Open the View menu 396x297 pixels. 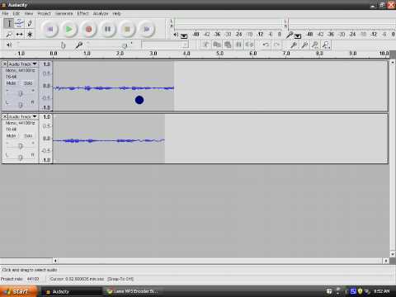[29, 13]
